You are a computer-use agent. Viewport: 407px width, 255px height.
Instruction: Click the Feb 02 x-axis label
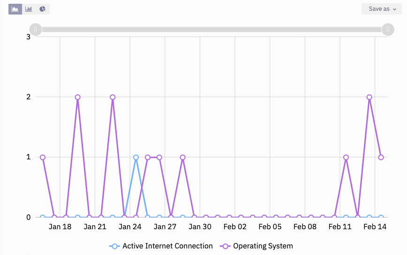tap(235, 227)
